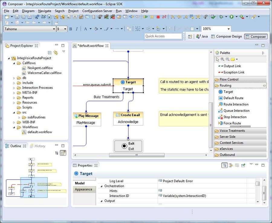Image resolution: width=272 pixels, height=223 pixels.
Task: Collapse the Orchestration property group
Action: 102,186
